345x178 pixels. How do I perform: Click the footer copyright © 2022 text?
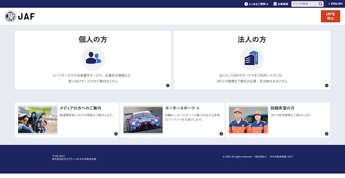coord(258,157)
